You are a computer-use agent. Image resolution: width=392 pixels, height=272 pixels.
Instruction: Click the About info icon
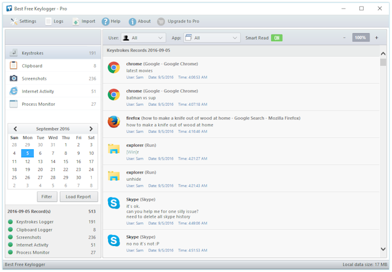click(x=132, y=22)
